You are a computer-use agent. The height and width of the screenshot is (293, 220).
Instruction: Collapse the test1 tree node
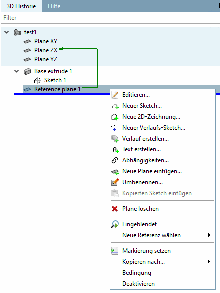7,32
